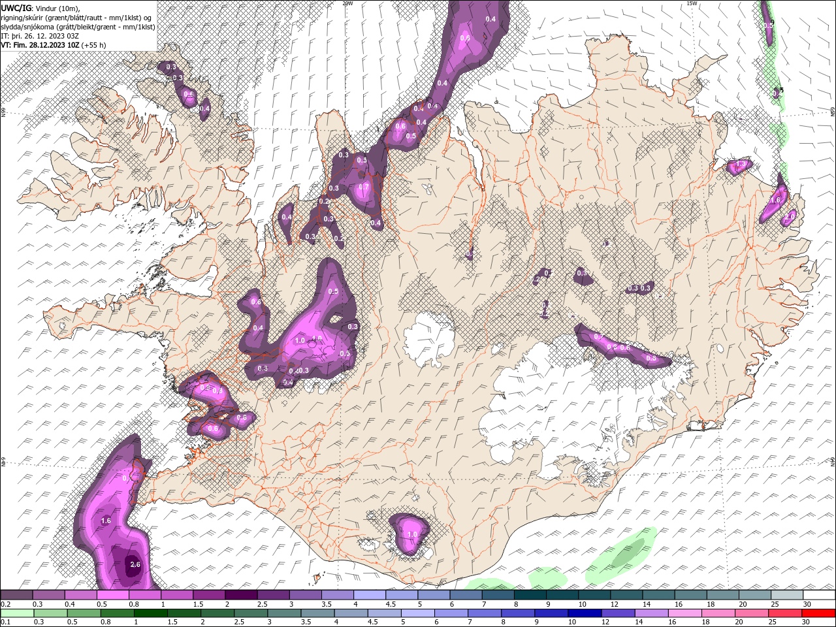Click the dark purple snow core around the 2.6 value
The height and width of the screenshot is (627, 836).
(x=133, y=566)
